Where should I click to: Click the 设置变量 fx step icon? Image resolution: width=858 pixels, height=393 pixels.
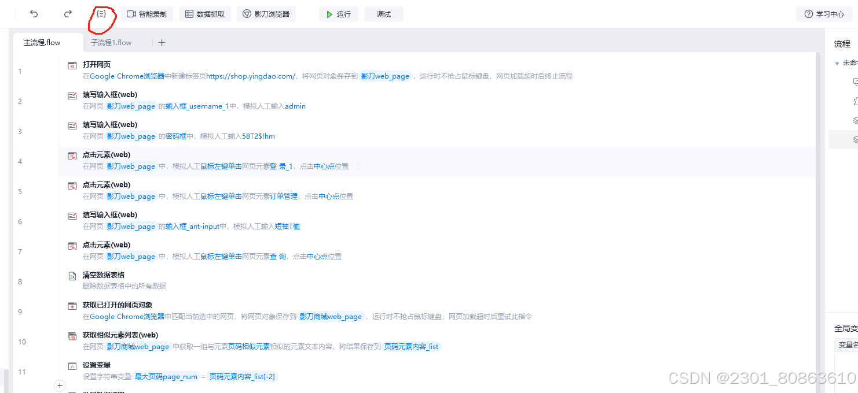(72, 366)
